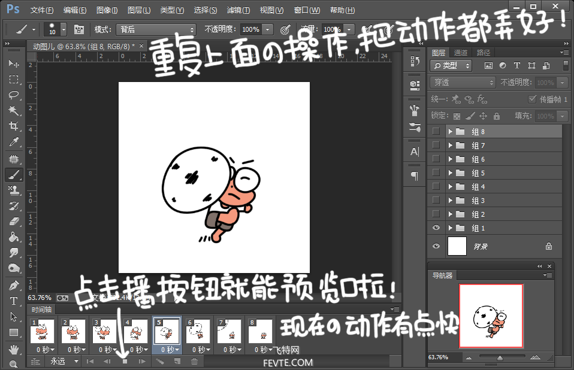Show the 组 8 layer group
Viewport: 574px width, 370px height.
click(436, 131)
